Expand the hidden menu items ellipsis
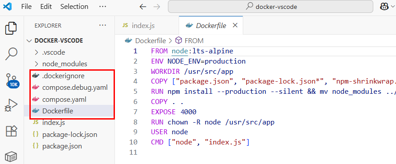 point(102,7)
